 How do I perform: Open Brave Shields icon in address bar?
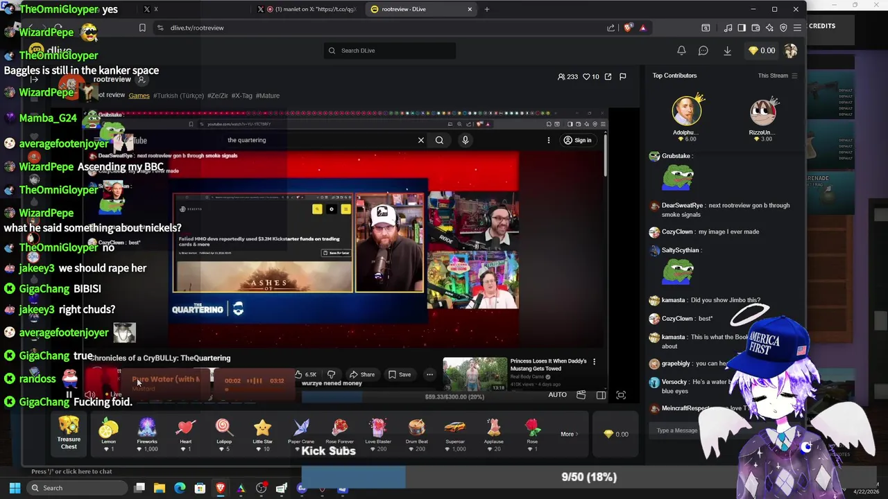(629, 28)
